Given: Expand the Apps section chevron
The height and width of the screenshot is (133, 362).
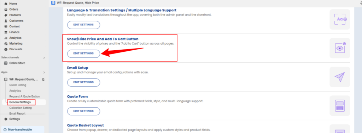Looking at the screenshot, I should 44,72.
